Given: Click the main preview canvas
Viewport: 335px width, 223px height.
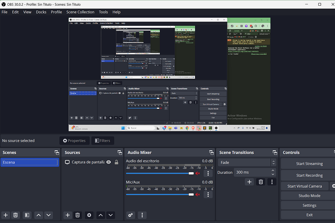Looking at the screenshot, I should click(170, 74).
